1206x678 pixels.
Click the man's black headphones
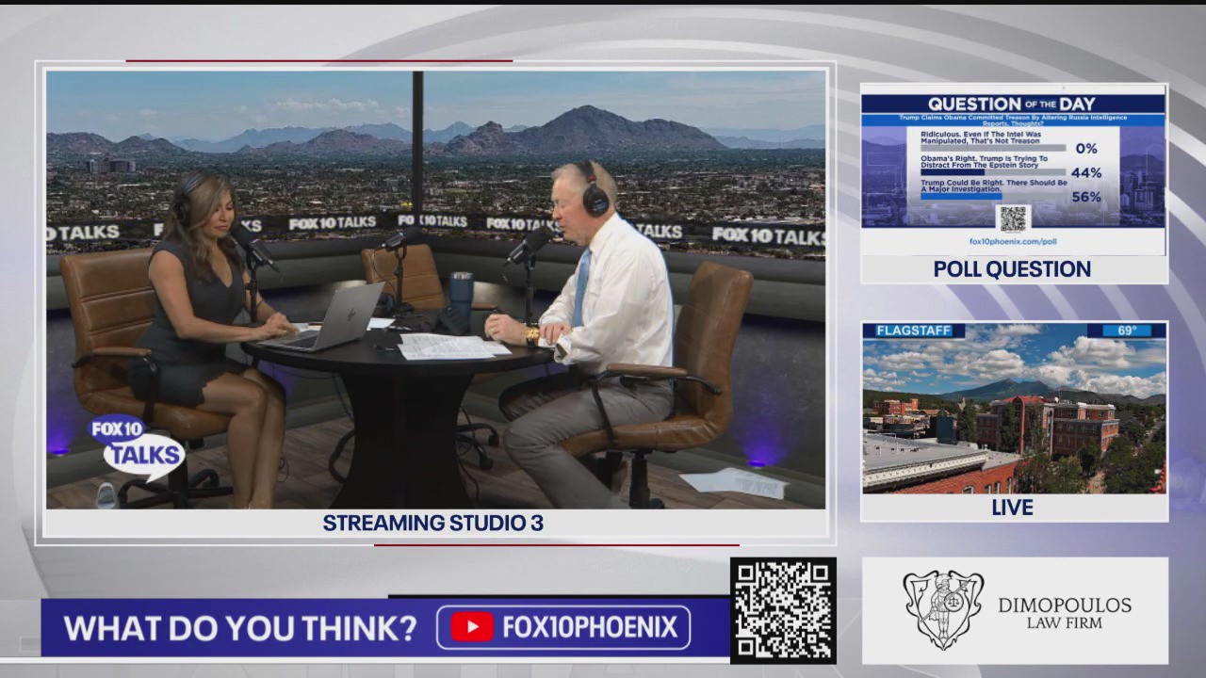tap(593, 191)
